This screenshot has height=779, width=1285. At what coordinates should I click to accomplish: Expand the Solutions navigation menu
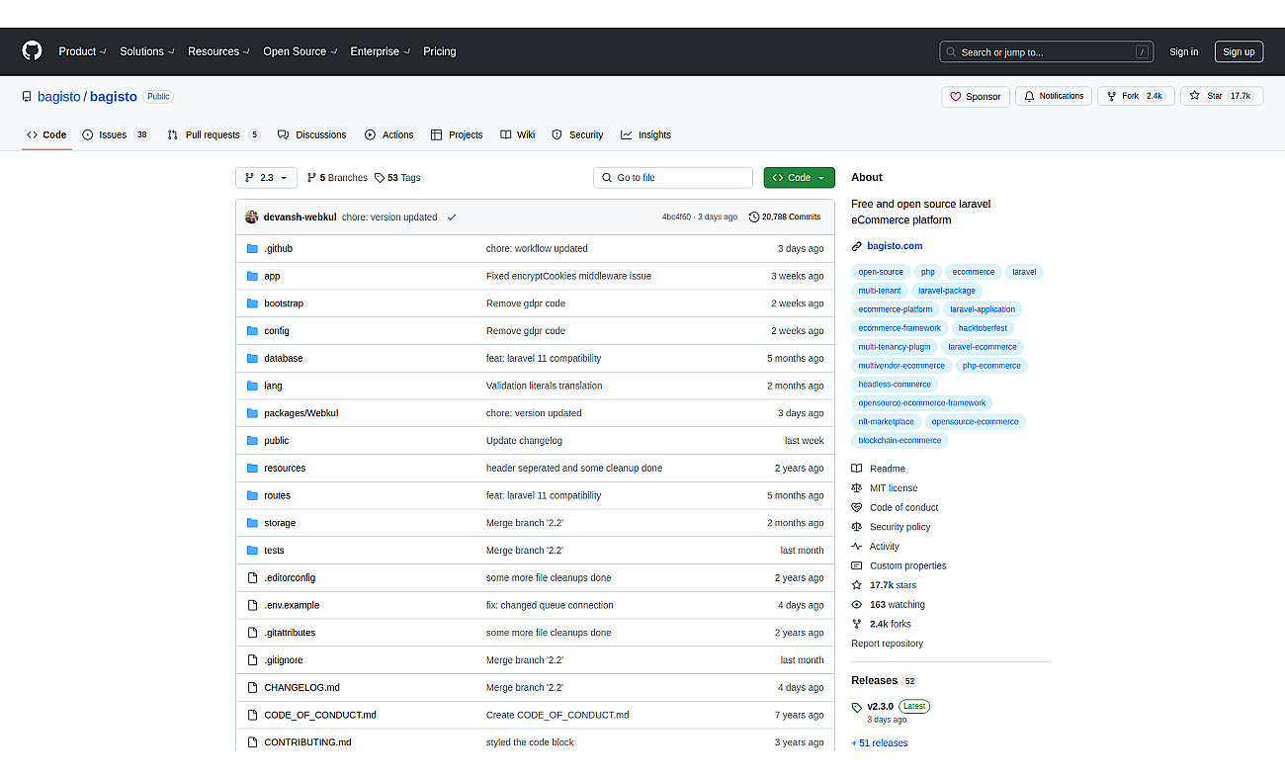tap(146, 51)
